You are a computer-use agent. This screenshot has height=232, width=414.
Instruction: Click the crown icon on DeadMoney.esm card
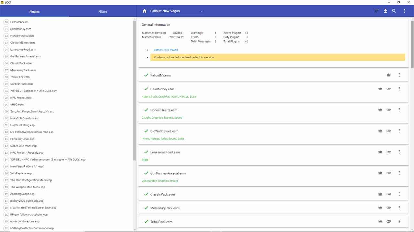coord(380,89)
